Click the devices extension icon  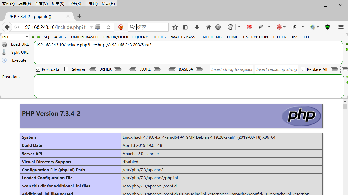click(x=294, y=27)
